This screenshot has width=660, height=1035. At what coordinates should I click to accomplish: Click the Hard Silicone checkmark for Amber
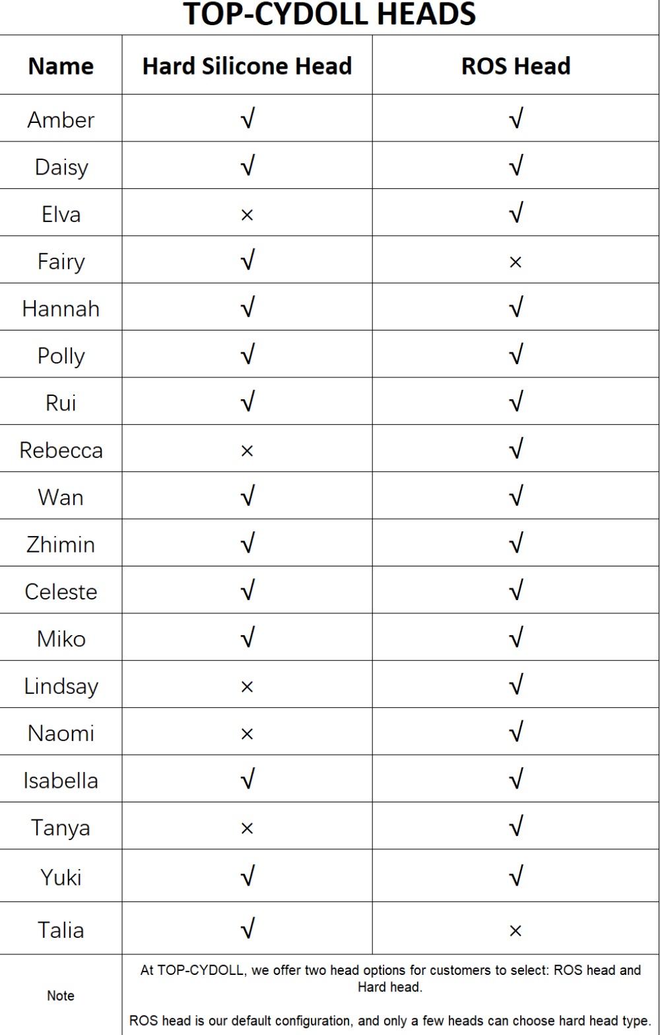[x=247, y=119]
